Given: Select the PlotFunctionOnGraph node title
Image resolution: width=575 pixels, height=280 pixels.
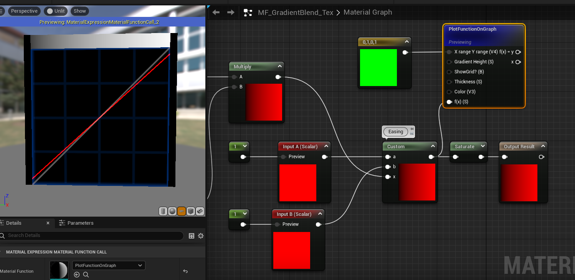Looking at the screenshot, I should tap(472, 29).
